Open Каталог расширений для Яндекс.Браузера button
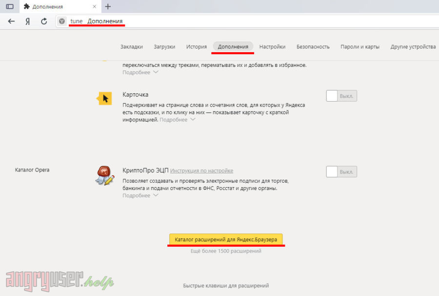The image size is (439, 296). (226, 240)
